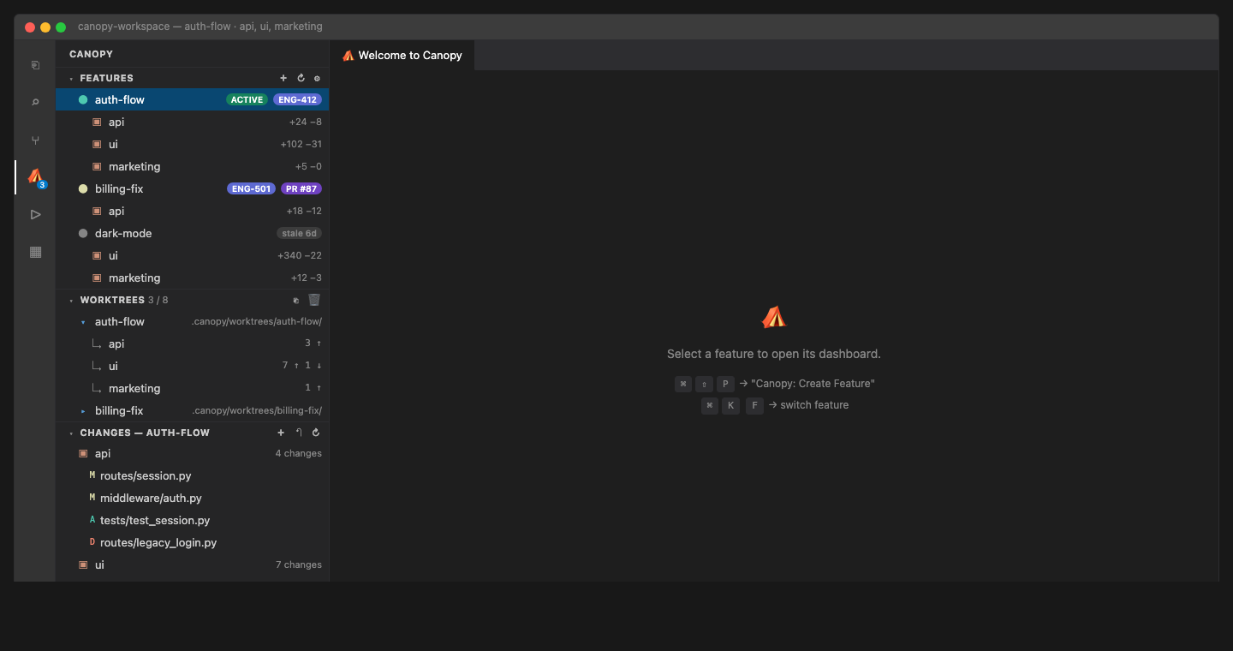1233x651 pixels.
Task: Toggle the gray status dot on dark-mode
Action: 83,233
